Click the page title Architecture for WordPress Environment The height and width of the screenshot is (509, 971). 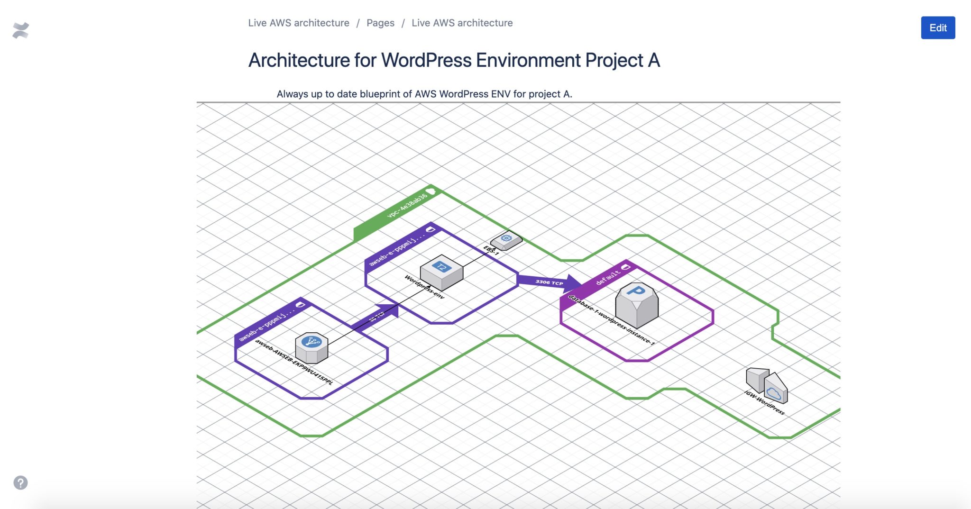(x=454, y=60)
